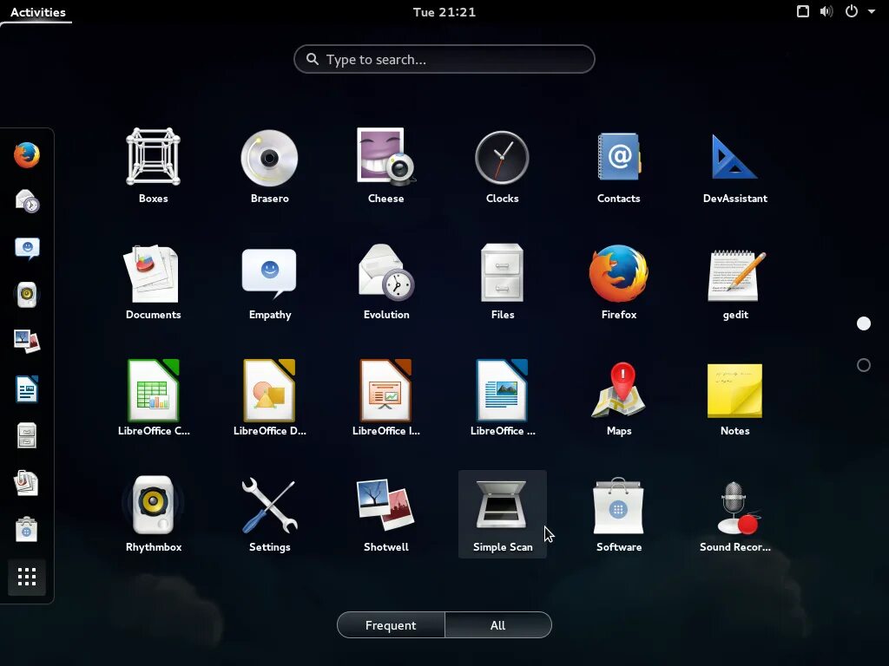Open Documents from the dash
Screen dimensions: 889x666
pyautogui.click(x=27, y=483)
